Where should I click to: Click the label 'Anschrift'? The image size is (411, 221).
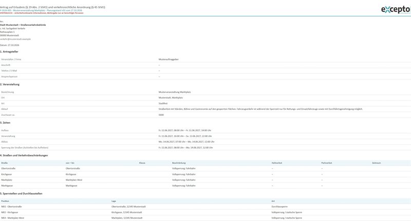pyautogui.click(x=6, y=65)
